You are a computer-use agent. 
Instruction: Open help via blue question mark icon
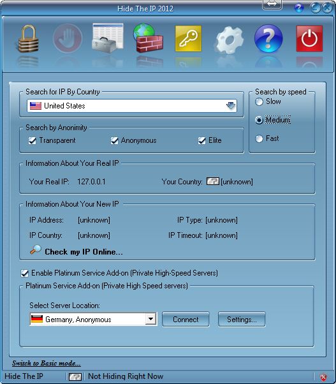(268, 39)
